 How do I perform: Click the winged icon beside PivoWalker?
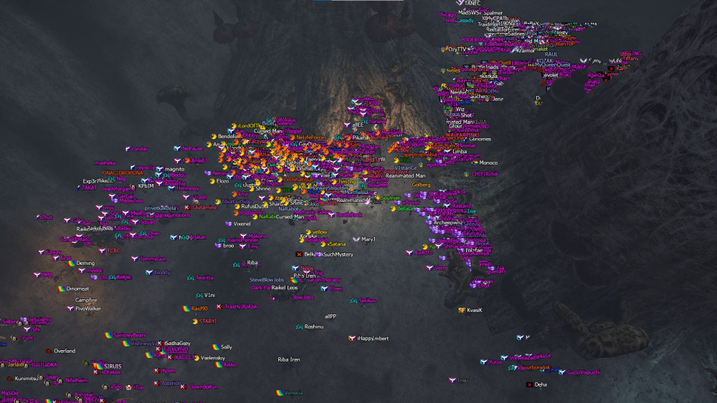point(70,309)
